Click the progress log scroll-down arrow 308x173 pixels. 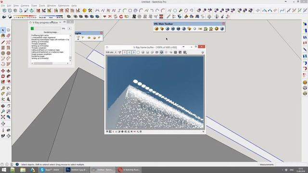(x=70, y=61)
